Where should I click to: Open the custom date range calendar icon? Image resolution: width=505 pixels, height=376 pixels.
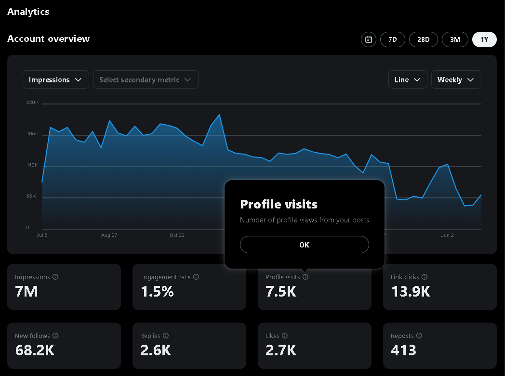coord(368,39)
